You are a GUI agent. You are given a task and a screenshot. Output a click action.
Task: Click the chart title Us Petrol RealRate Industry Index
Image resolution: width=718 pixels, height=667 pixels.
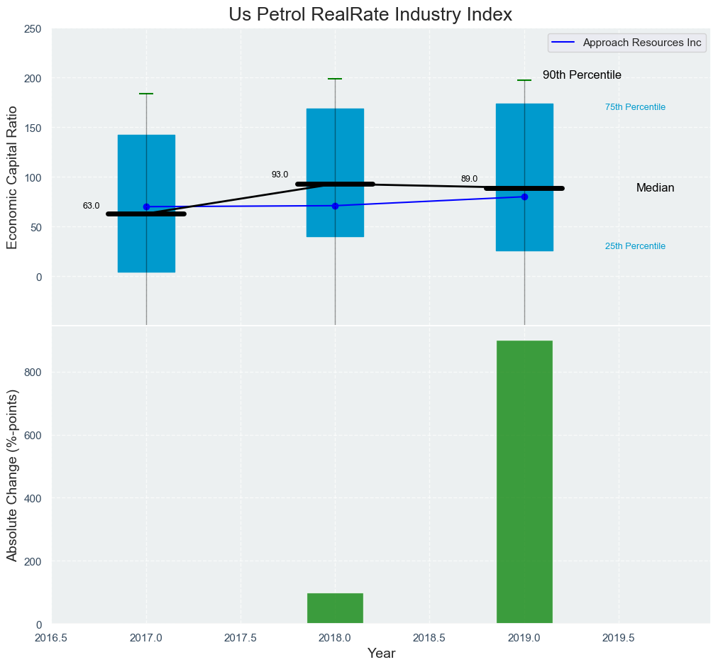click(370, 15)
